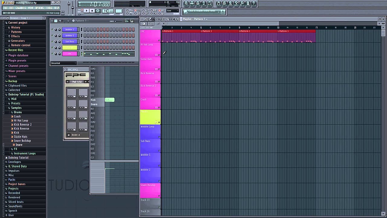Click the Hi Hat Loop track header in Playlist
The height and width of the screenshot is (218, 387).
(150, 50)
